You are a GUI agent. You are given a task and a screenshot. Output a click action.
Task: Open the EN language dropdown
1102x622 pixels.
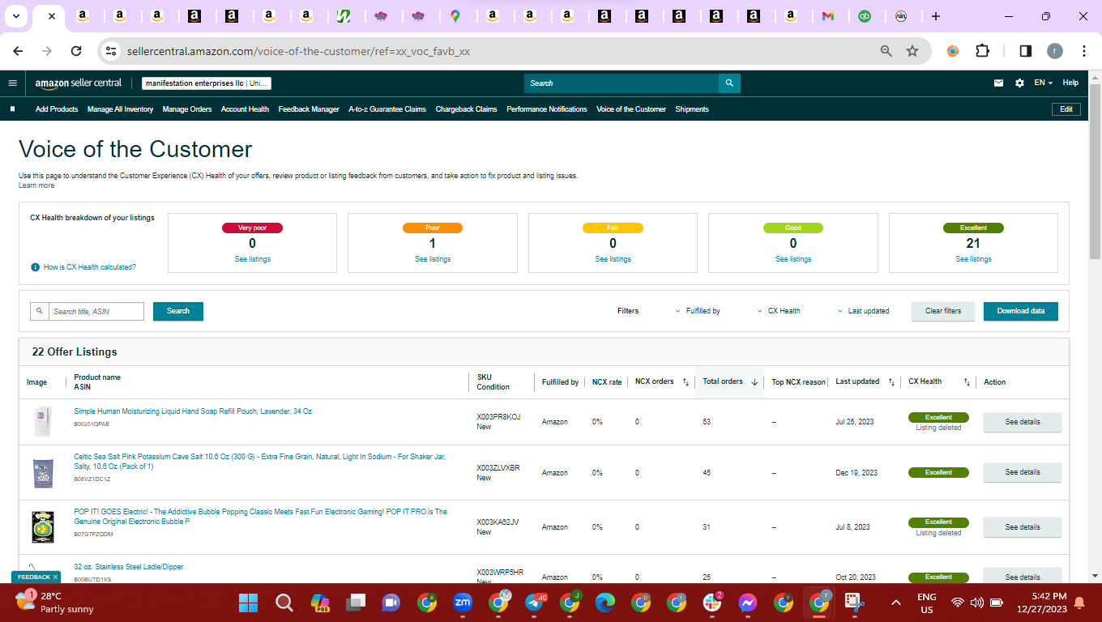(1043, 83)
